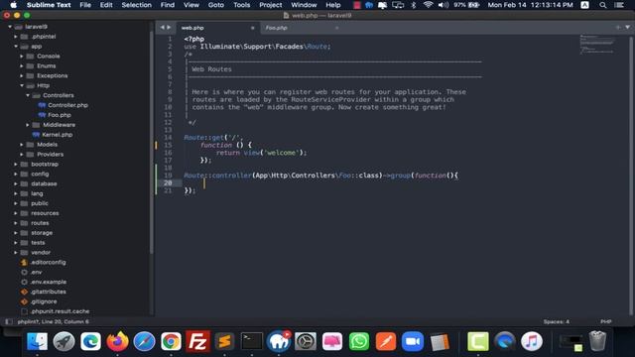635x357 pixels.
Task: Change syntax via PHP status label
Action: pyautogui.click(x=606, y=321)
